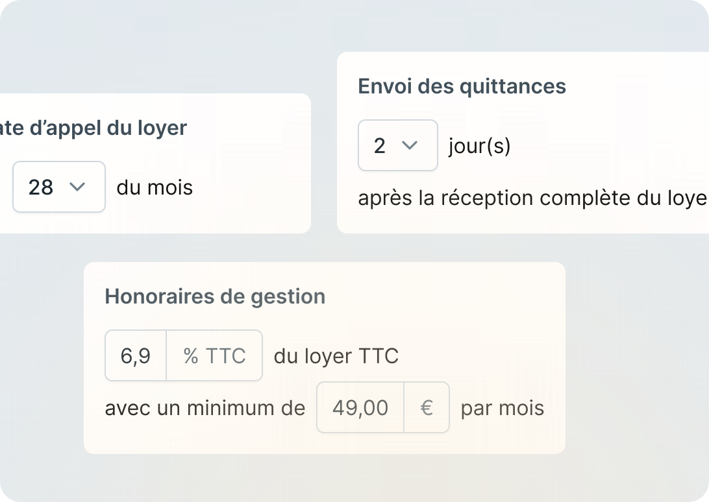Click the € currency symbol suffix

point(427,407)
